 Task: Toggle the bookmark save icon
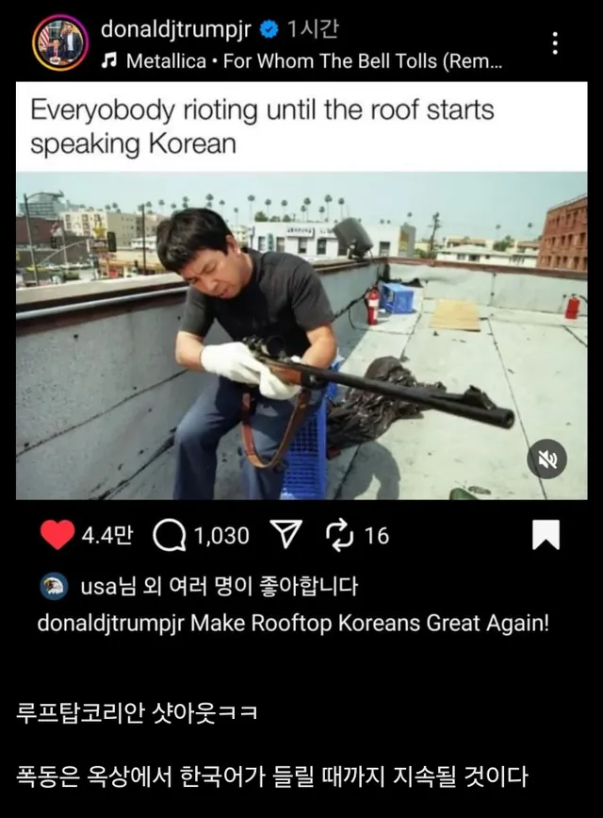coord(546,535)
